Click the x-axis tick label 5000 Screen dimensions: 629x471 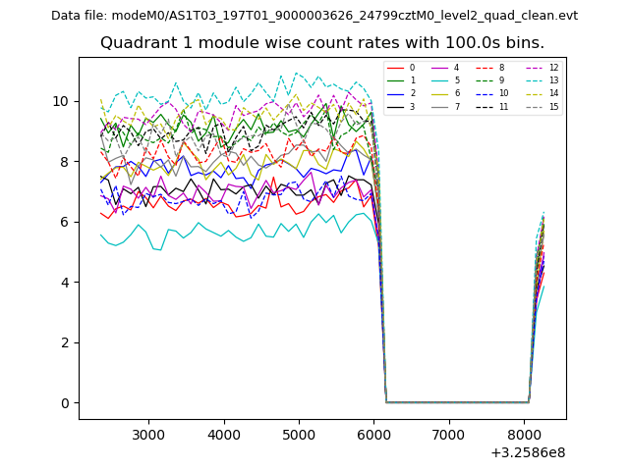pos(299,434)
